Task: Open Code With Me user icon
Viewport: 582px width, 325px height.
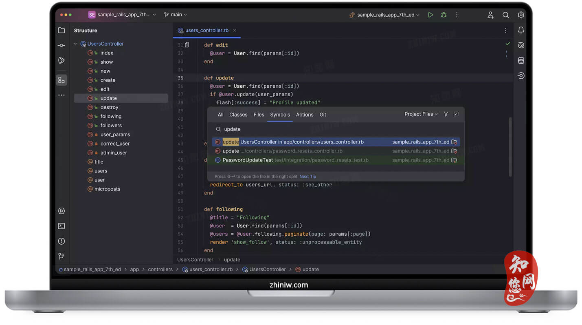Action: pos(490,15)
